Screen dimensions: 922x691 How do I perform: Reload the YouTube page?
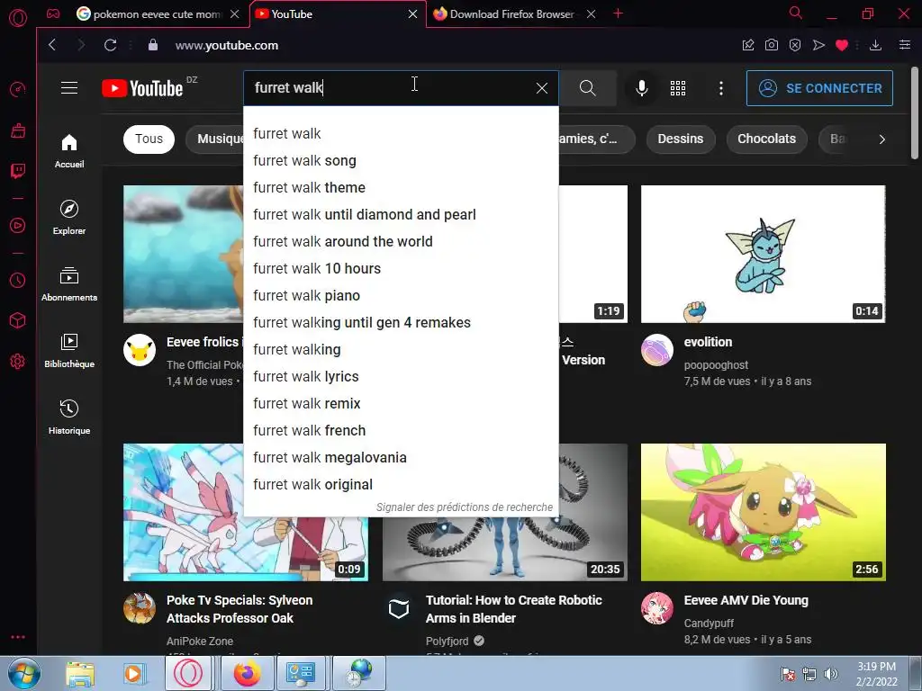tap(110, 45)
